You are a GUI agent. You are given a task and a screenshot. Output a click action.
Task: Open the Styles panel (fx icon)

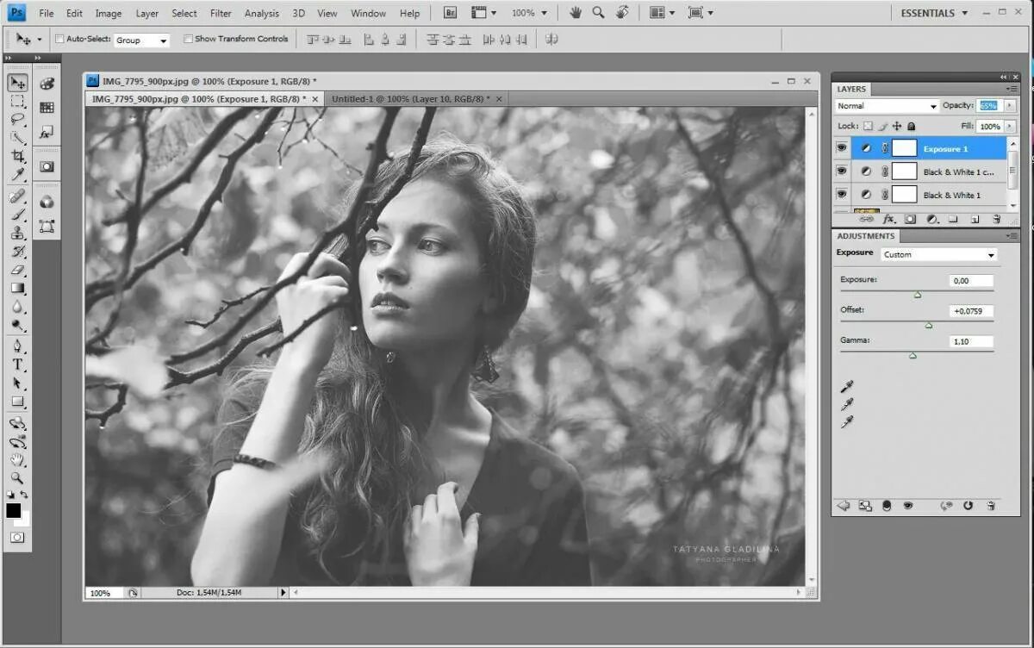[47, 133]
